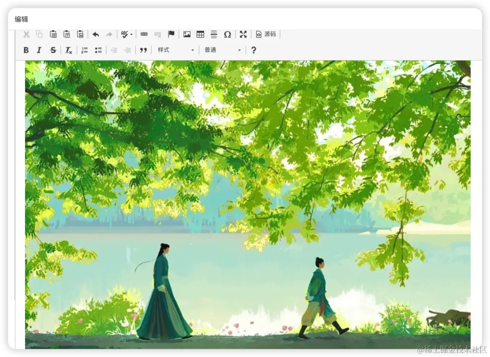Open the 样式 styles dropdown

(176, 50)
